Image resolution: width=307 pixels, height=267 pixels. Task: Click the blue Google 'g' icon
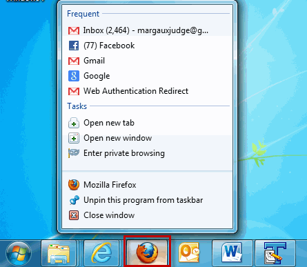(x=74, y=76)
